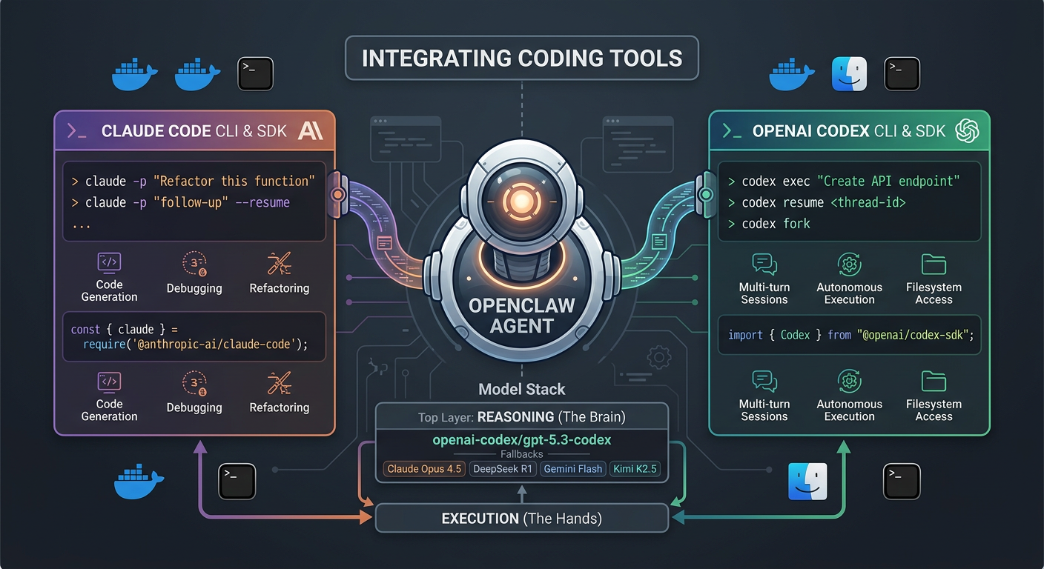
Task: Select the prompt icon in the OpenAI Codex header
Action: [x=733, y=131]
